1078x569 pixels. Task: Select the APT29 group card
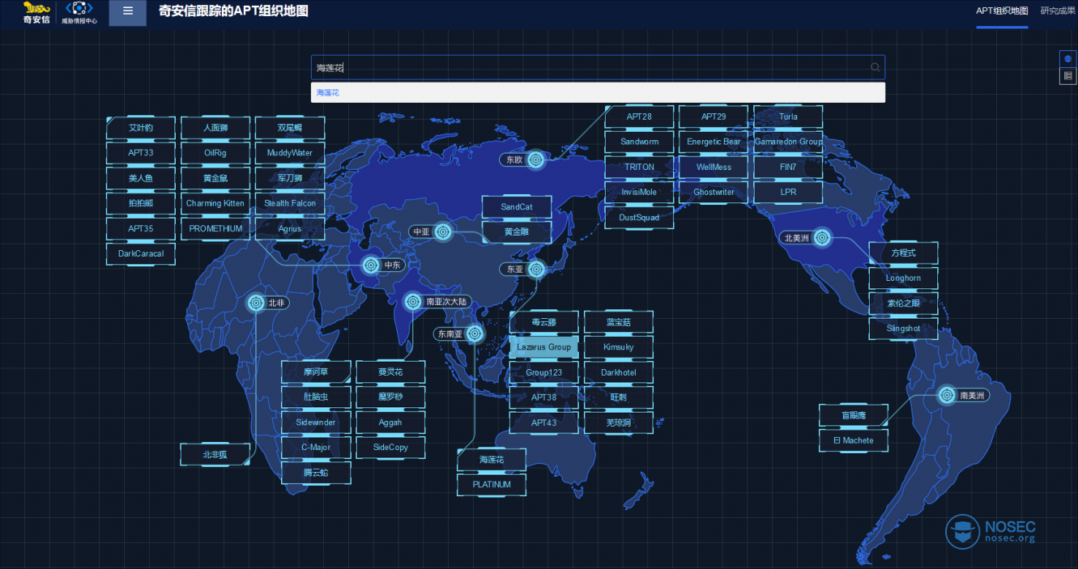coord(714,117)
